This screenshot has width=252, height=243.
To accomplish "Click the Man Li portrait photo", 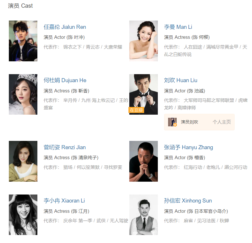I will pyautogui.click(x=144, y=41).
